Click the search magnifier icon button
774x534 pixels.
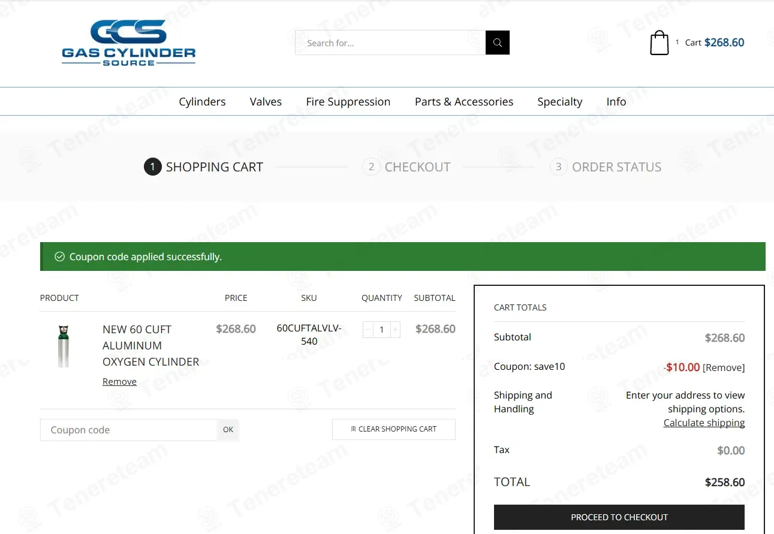(498, 43)
